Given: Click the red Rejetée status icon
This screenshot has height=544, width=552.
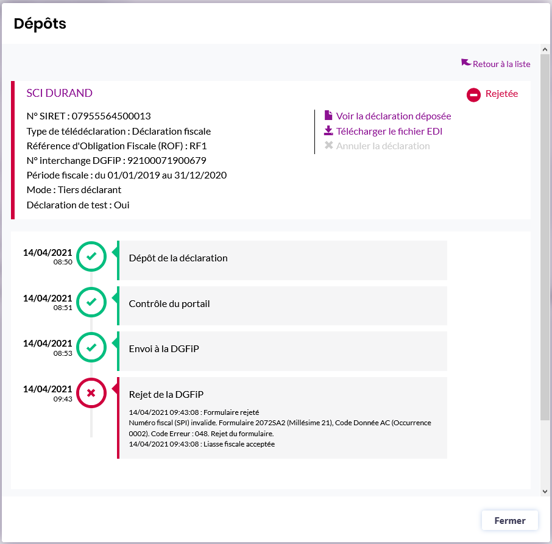Looking at the screenshot, I should [474, 94].
